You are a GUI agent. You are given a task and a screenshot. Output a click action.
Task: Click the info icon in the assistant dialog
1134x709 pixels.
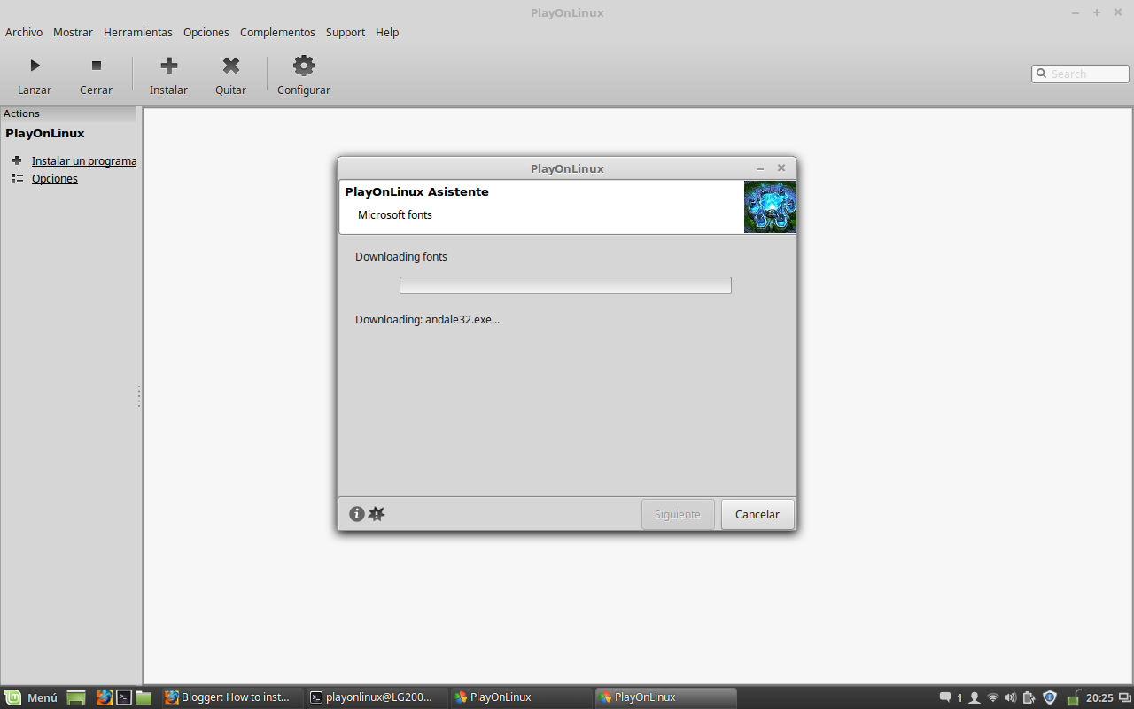(x=357, y=514)
